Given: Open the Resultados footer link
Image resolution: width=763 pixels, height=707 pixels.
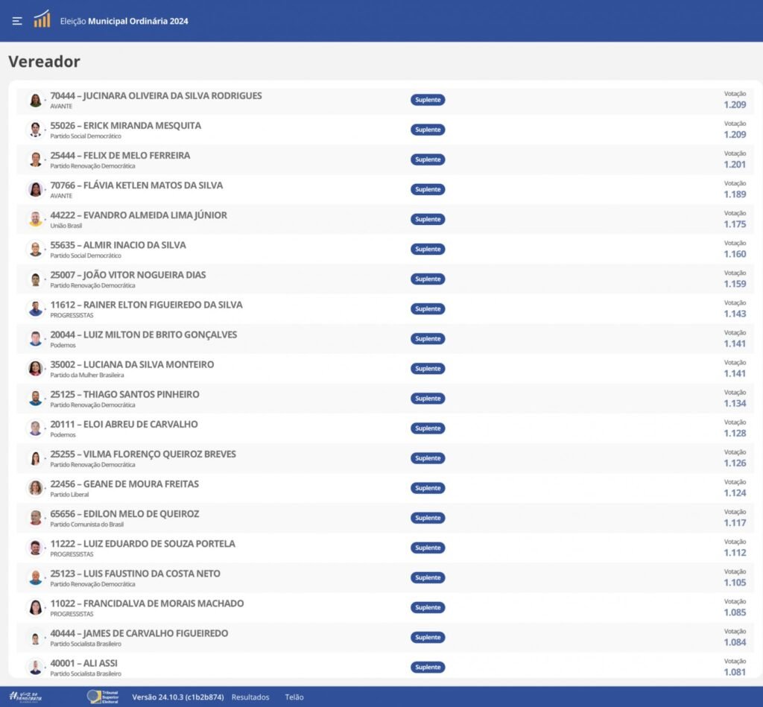Looking at the screenshot, I should pyautogui.click(x=250, y=697).
